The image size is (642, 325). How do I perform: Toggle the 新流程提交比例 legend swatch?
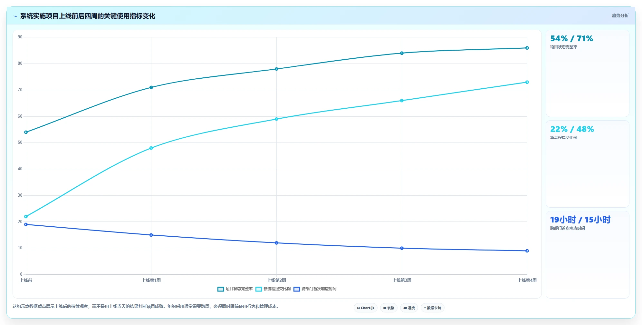click(259, 289)
